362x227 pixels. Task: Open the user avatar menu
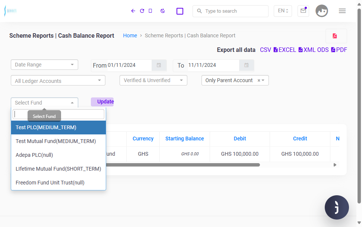pos(322,11)
